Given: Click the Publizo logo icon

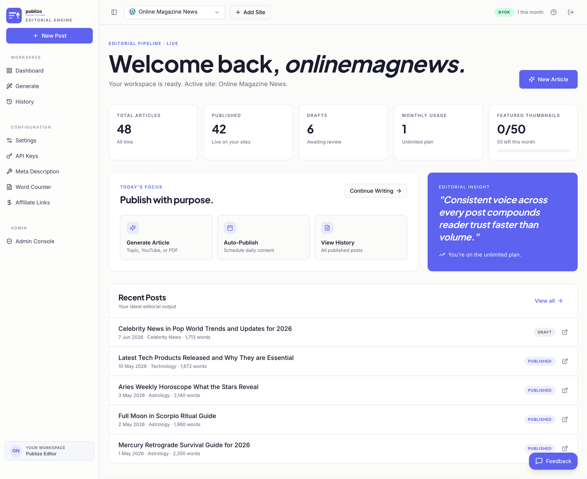Looking at the screenshot, I should point(14,15).
